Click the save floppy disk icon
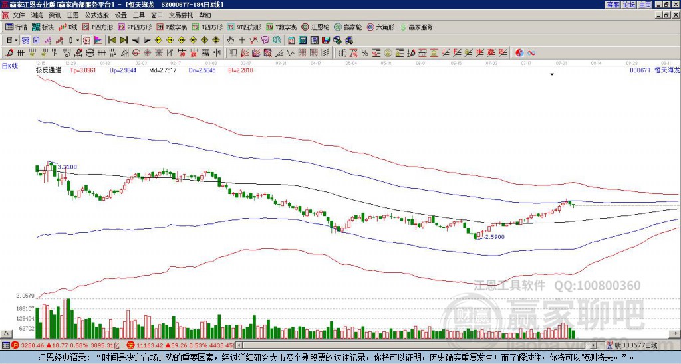 326,40
